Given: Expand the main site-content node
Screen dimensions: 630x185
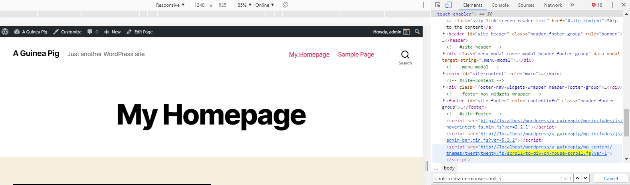Looking at the screenshot, I should tap(444, 74).
